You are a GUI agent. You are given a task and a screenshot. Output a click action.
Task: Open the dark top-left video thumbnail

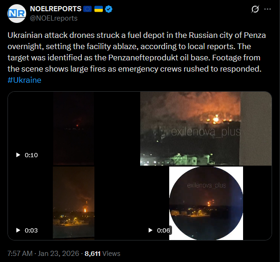tap(73, 129)
